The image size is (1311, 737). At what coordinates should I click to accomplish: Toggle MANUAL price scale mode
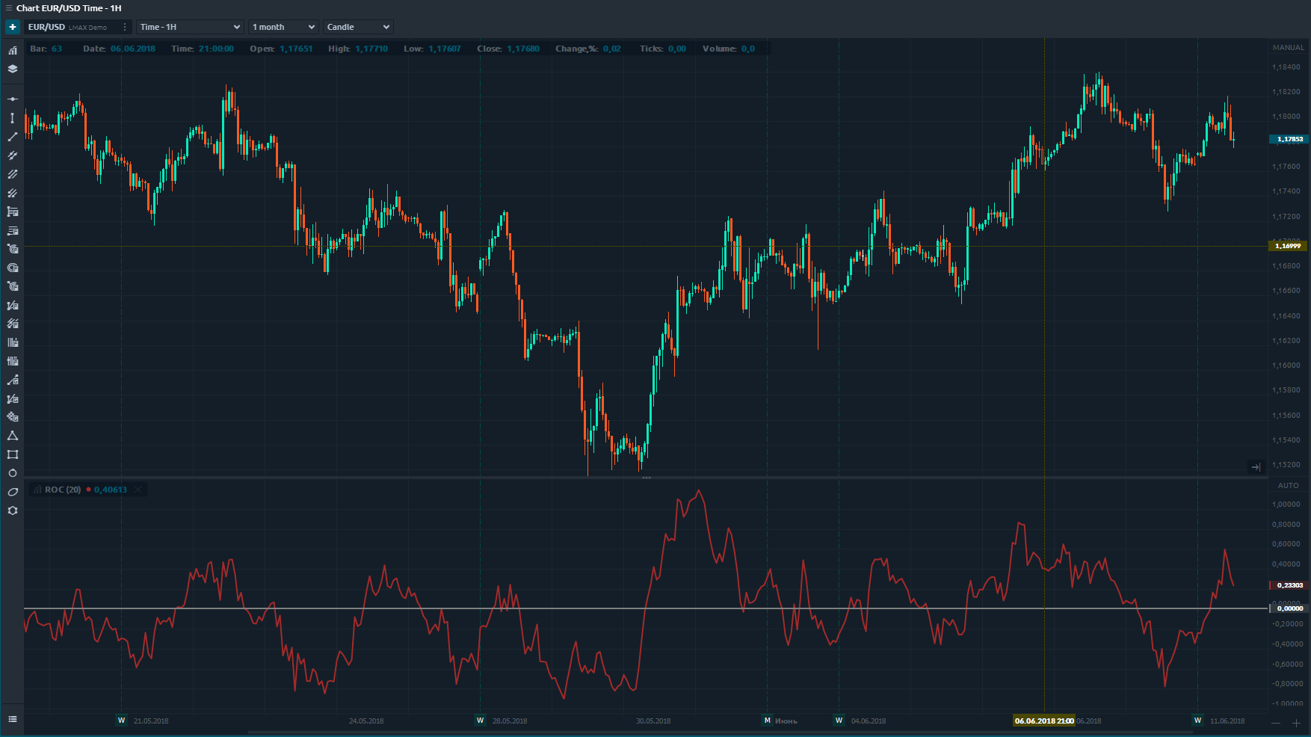(1288, 48)
